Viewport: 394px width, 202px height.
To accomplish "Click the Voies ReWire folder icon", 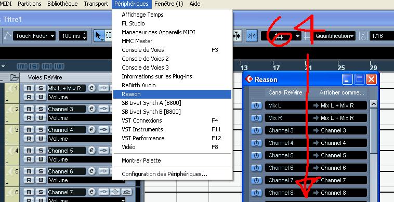I will 14,77.
